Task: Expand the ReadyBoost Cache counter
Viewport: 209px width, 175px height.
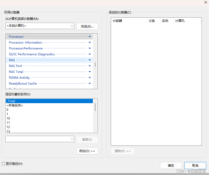Action: (x=89, y=83)
